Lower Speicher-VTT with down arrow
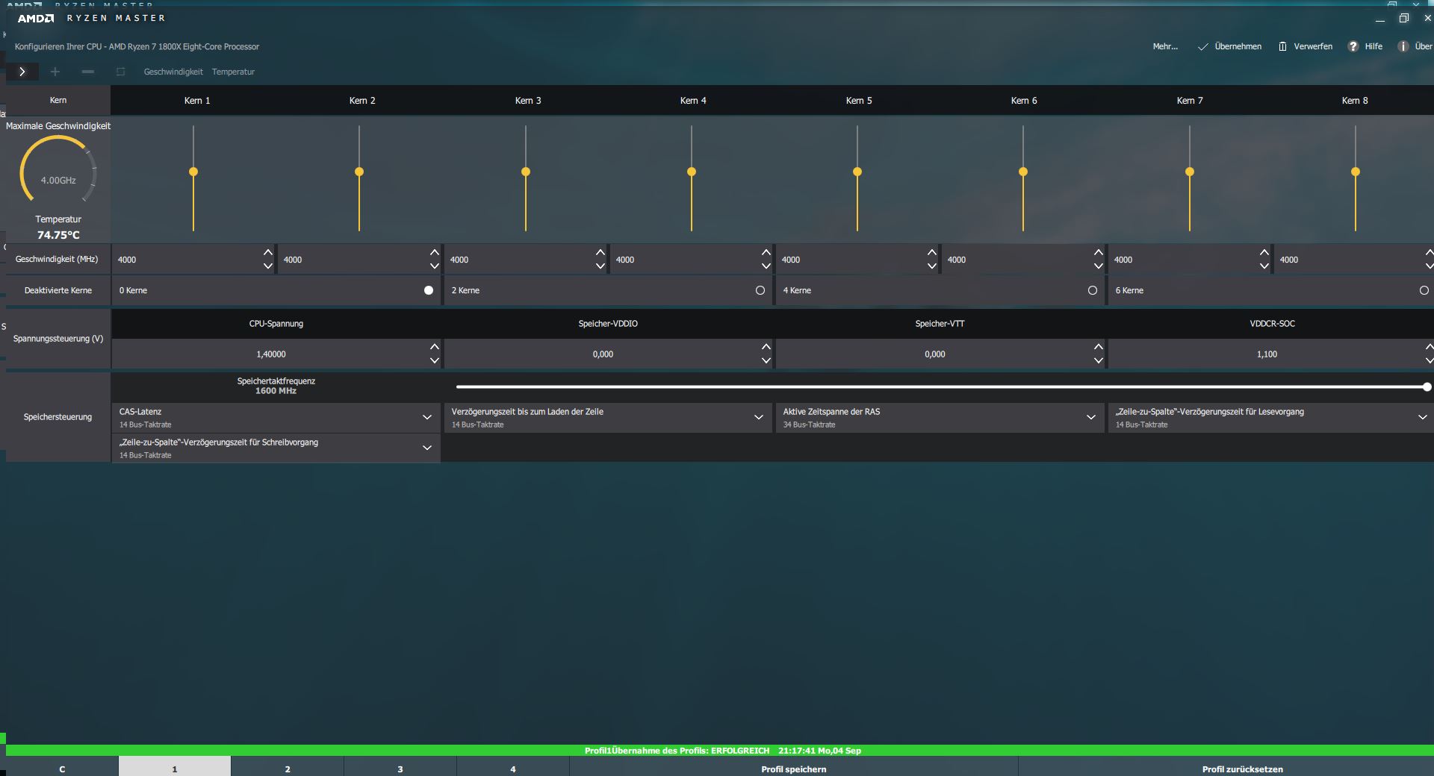1434x776 pixels. (x=1098, y=360)
